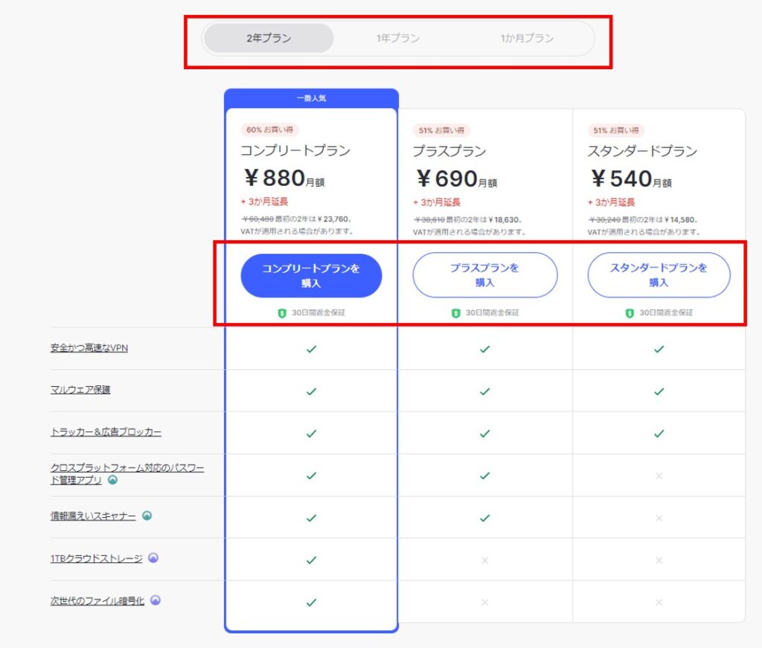Select the 2年プラン tab
The height and width of the screenshot is (648, 762).
coord(269,39)
